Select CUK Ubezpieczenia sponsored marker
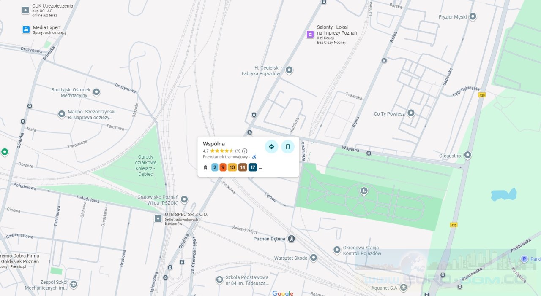 26,10
